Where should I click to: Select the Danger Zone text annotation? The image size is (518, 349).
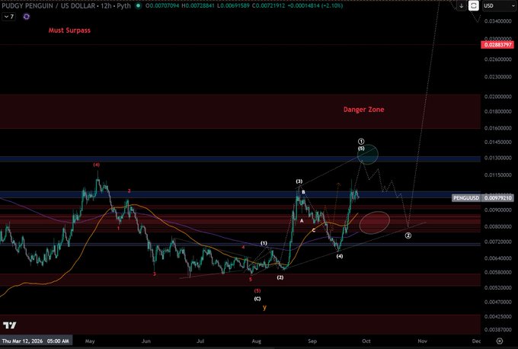coord(363,110)
